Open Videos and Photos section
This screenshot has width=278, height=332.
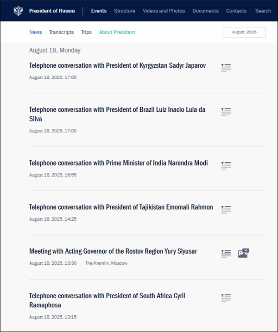coord(164,11)
